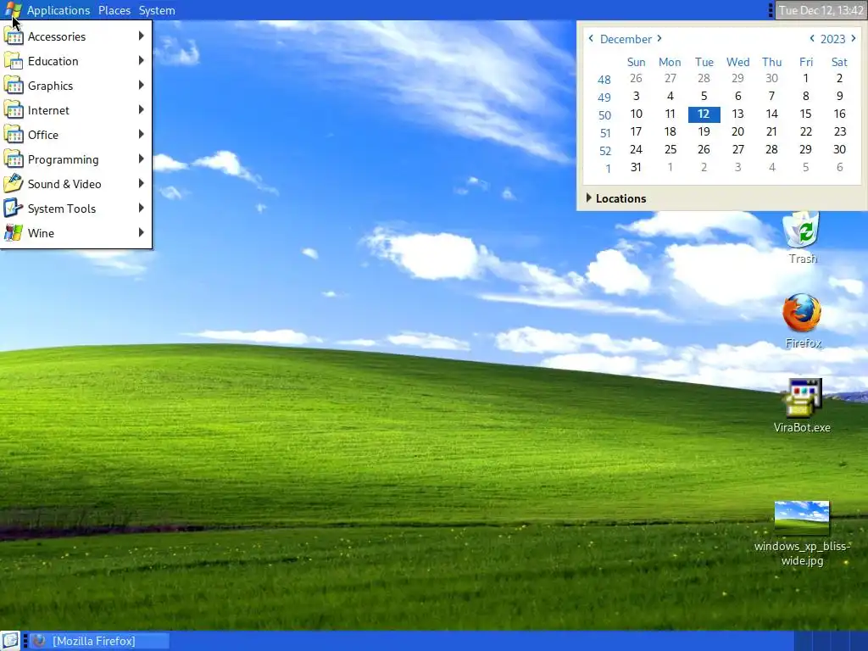Viewport: 868px width, 651px height.
Task: Switch to the [Mozilla Firefox] taskbar window
Action: [x=98, y=641]
